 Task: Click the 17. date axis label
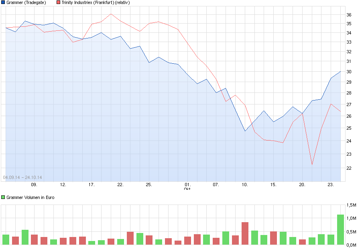tap(92, 185)
